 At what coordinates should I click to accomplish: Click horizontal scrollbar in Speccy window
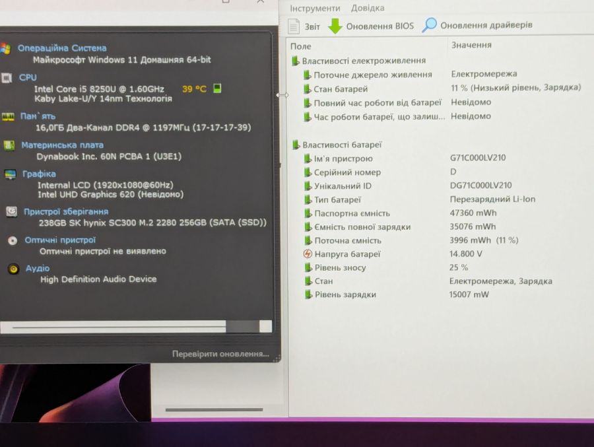tap(135, 326)
